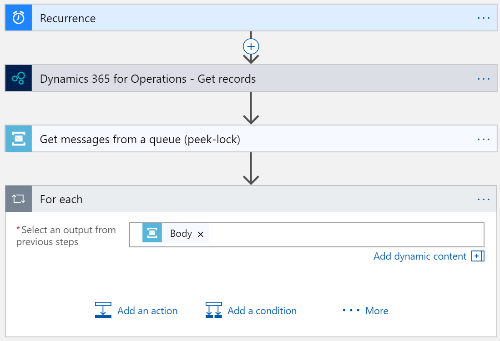Open Recurrence ellipsis menu
Image resolution: width=500 pixels, height=341 pixels.
point(484,18)
